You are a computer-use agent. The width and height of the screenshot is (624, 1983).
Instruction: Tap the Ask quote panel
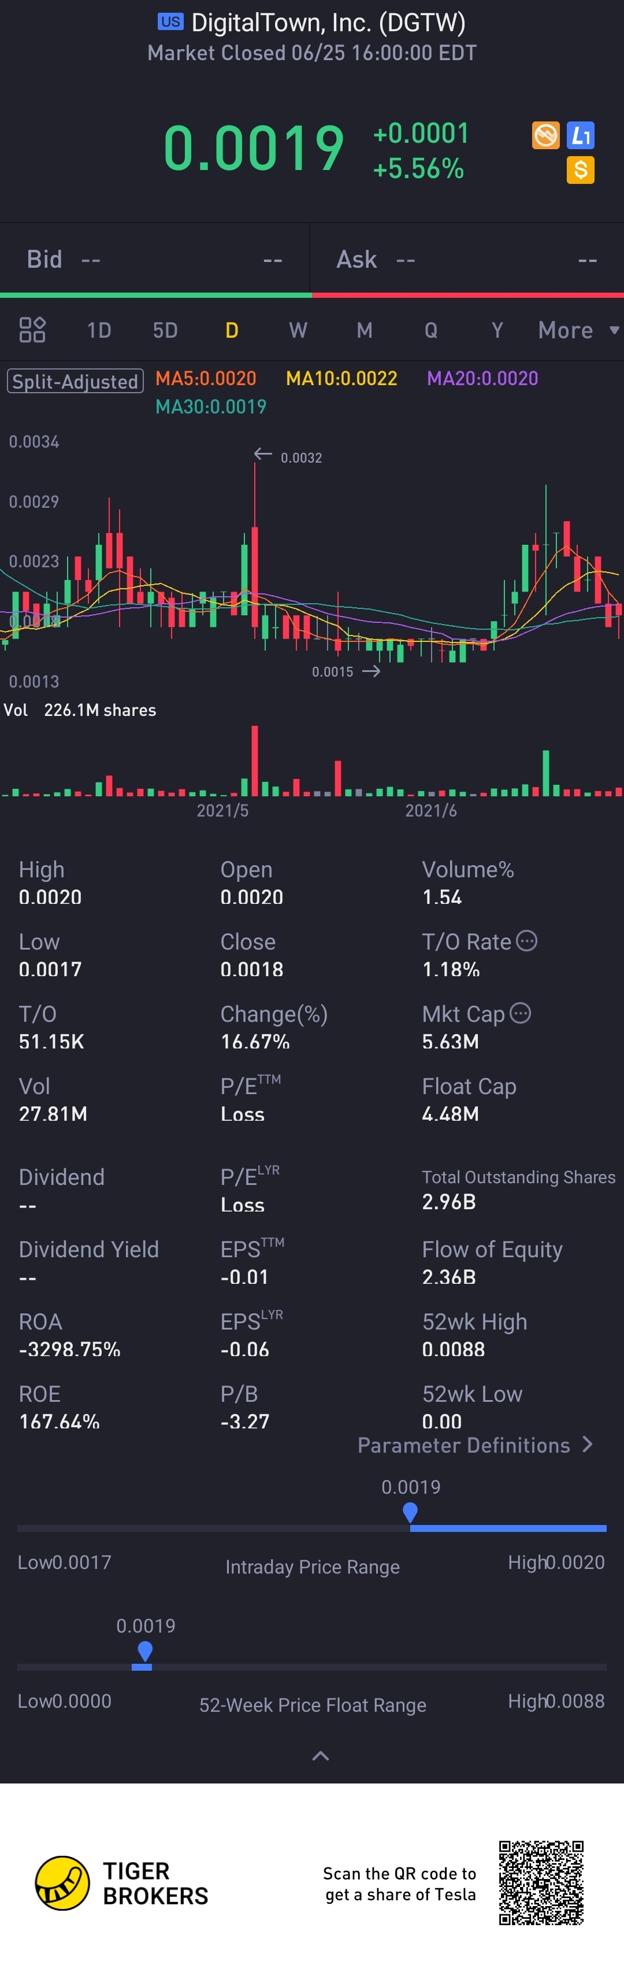pyautogui.click(x=467, y=260)
